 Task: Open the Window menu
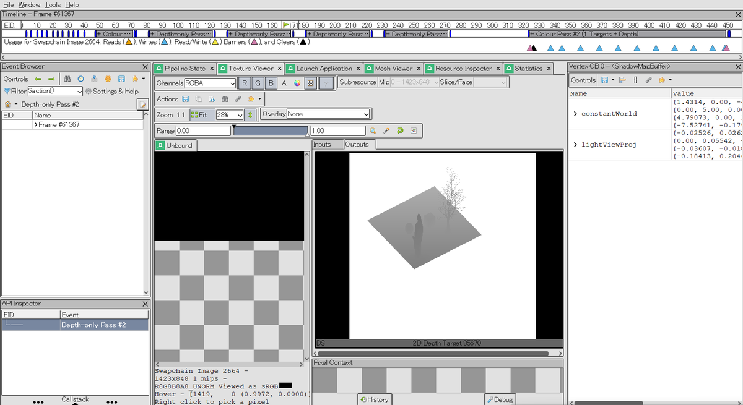tap(29, 4)
